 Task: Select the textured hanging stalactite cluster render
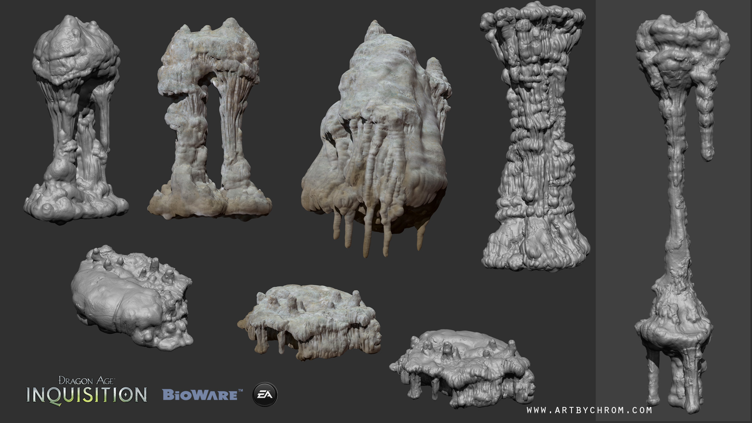(x=376, y=139)
